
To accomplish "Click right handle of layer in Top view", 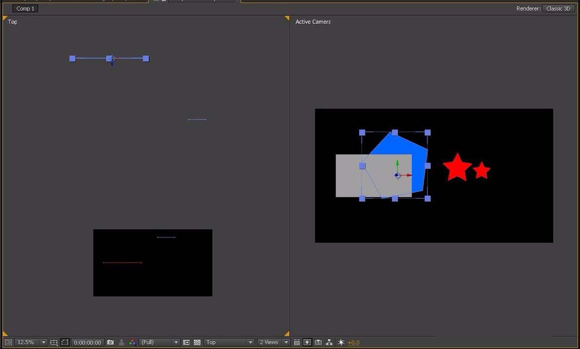I will tap(146, 59).
